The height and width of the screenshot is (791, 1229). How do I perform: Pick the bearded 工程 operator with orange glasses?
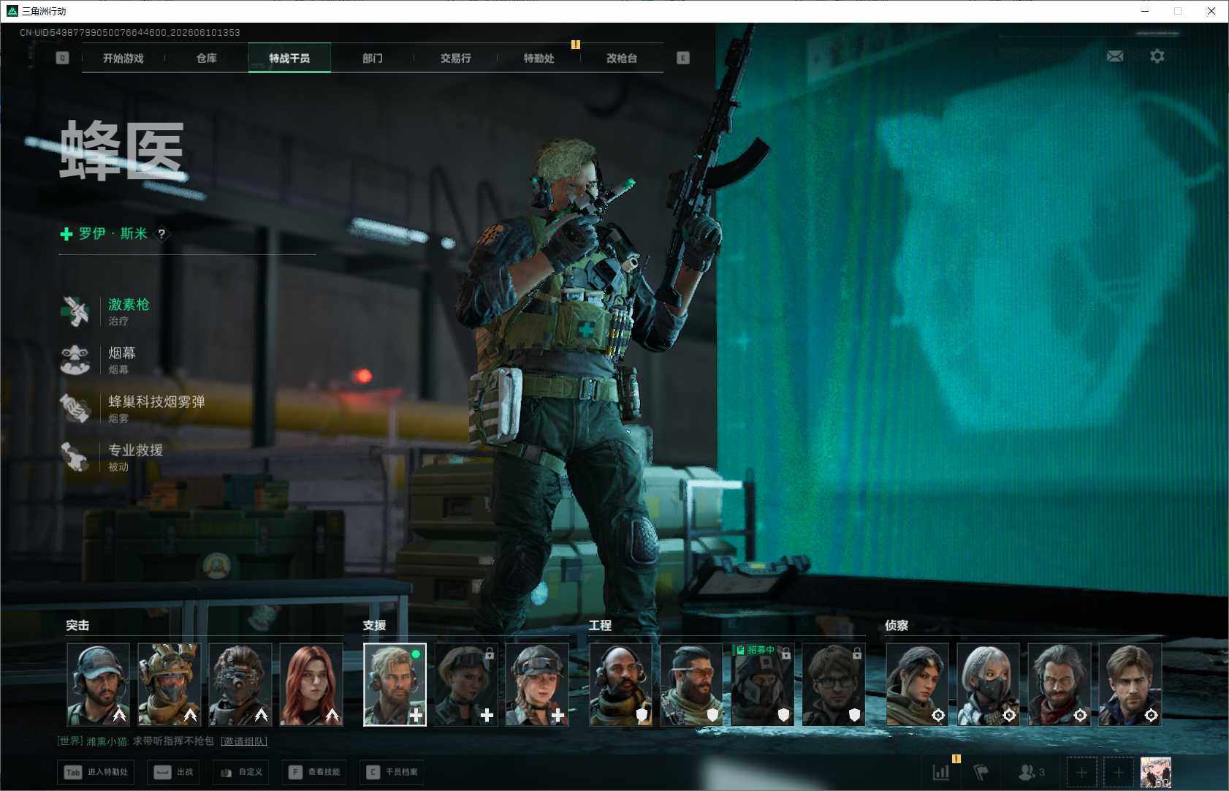pyautogui.click(x=691, y=684)
